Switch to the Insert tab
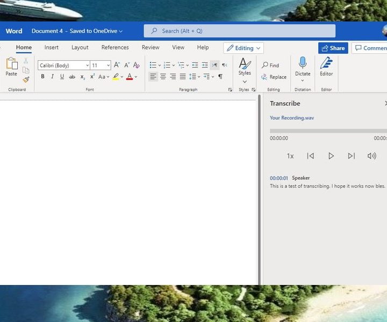Viewport: 387px width, 322px height. [x=52, y=47]
